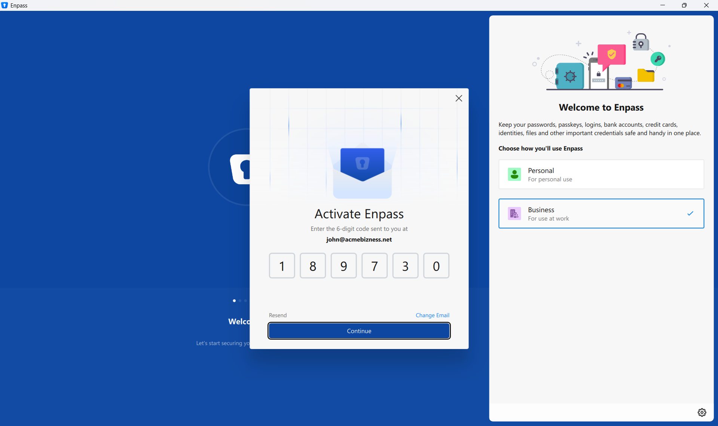Image resolution: width=718 pixels, height=426 pixels.
Task: Focus the second code digit box containing 8
Action: pos(313,266)
